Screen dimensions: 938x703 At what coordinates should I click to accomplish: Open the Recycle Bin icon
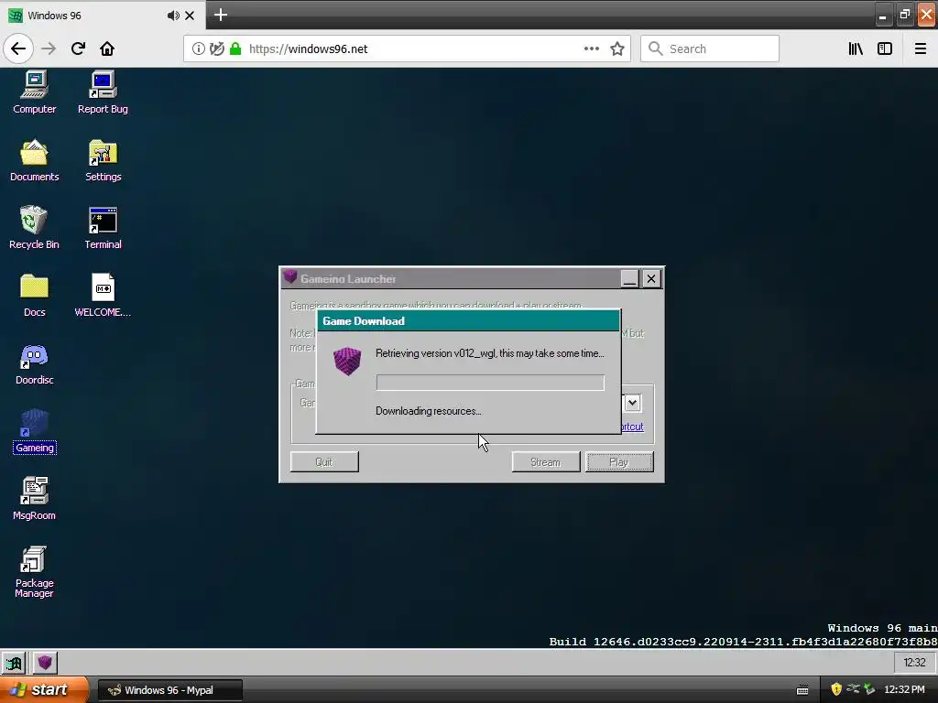click(34, 228)
